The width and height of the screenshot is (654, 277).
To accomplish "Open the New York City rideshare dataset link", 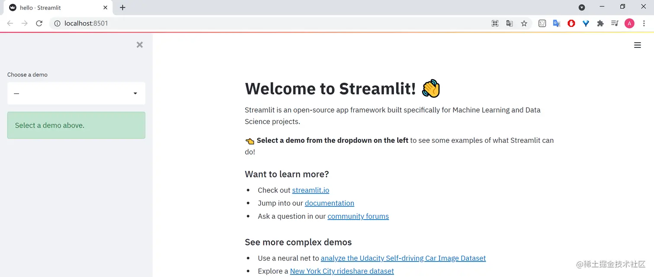I will coord(342,271).
